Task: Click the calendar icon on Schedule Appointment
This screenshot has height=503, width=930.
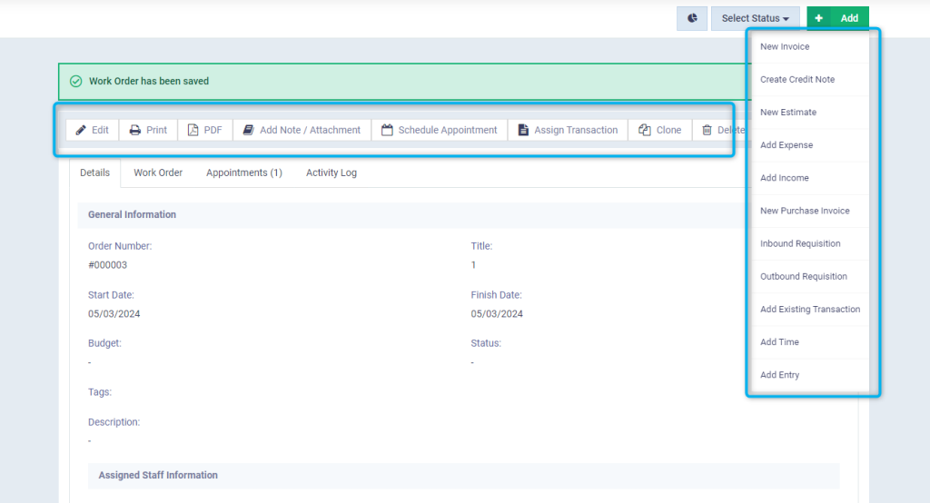Action: [387, 130]
